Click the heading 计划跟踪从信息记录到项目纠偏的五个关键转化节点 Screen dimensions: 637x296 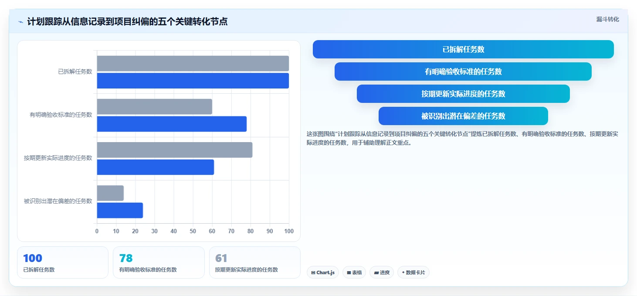coord(127,21)
